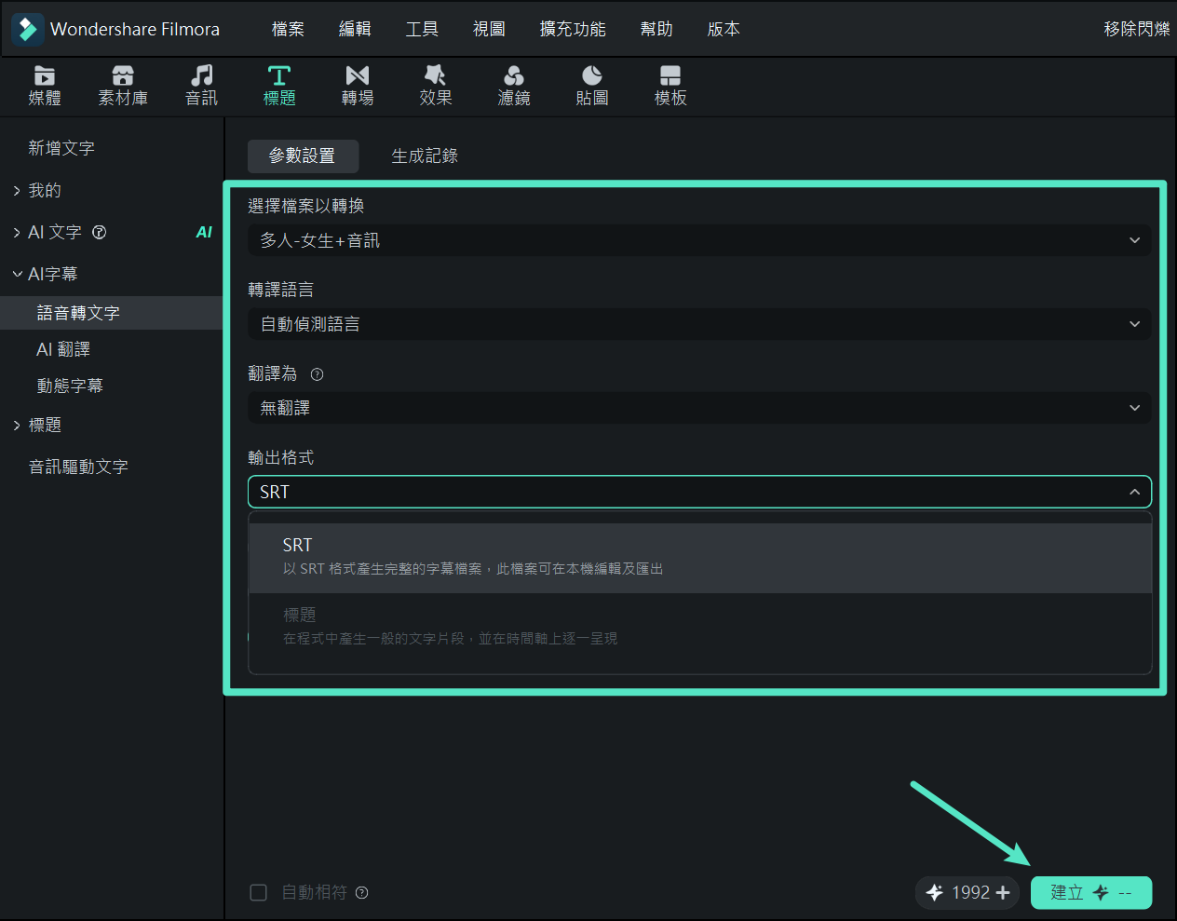The width and height of the screenshot is (1177, 921).
Task: Open the 工具 menu
Action: 422,29
